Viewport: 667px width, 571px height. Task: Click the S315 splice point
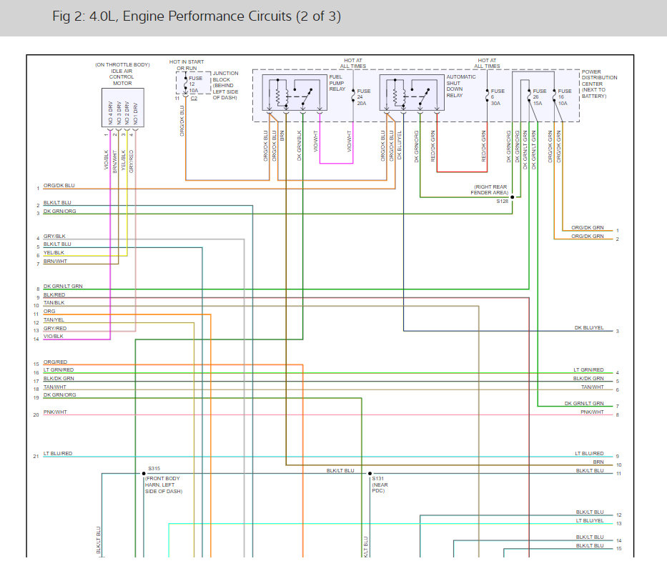click(x=144, y=473)
